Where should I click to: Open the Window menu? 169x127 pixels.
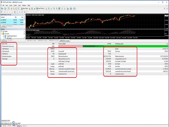[x=24, y=5]
